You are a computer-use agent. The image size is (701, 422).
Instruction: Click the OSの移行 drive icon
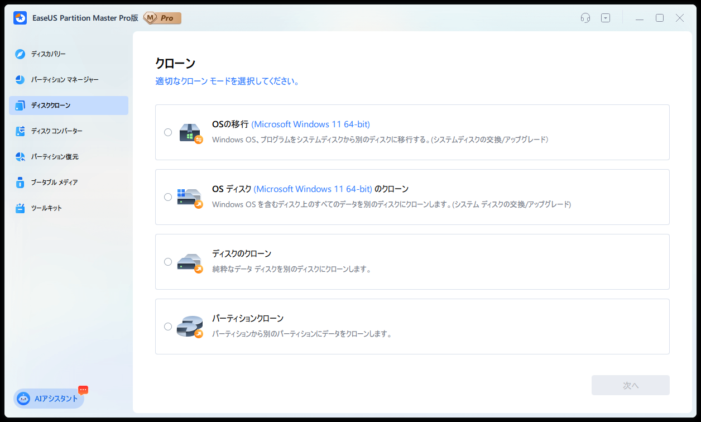[x=190, y=133]
